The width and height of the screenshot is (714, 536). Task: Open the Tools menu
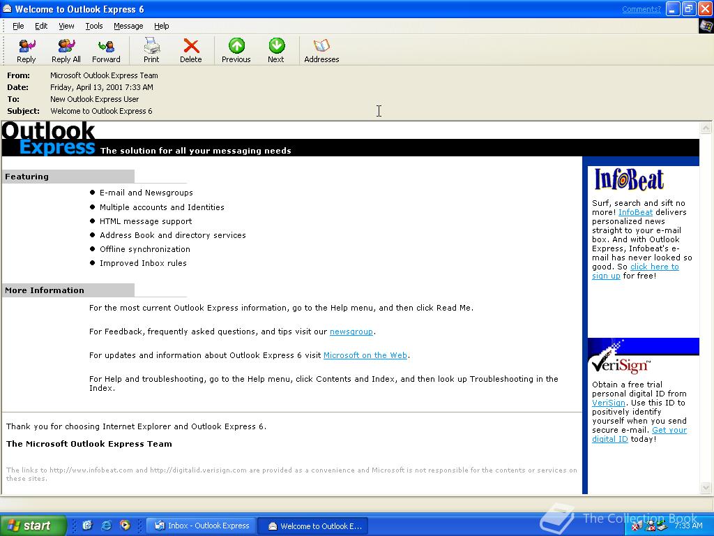tap(94, 26)
